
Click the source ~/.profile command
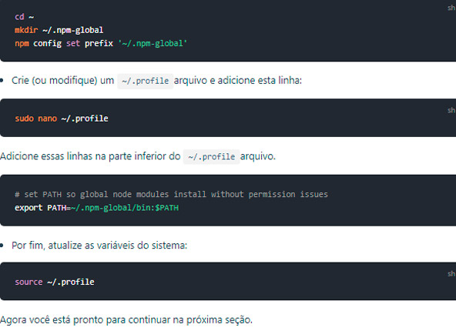click(55, 282)
